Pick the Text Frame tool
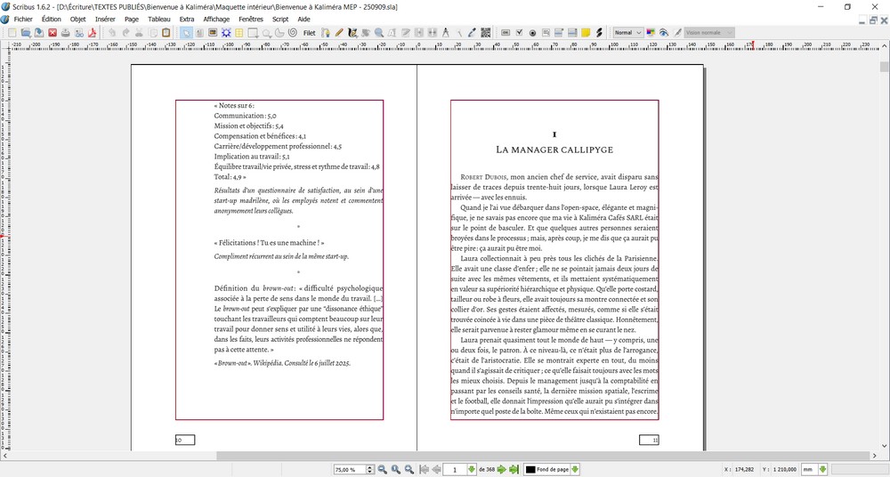The height and width of the screenshot is (477, 890). tap(199, 32)
